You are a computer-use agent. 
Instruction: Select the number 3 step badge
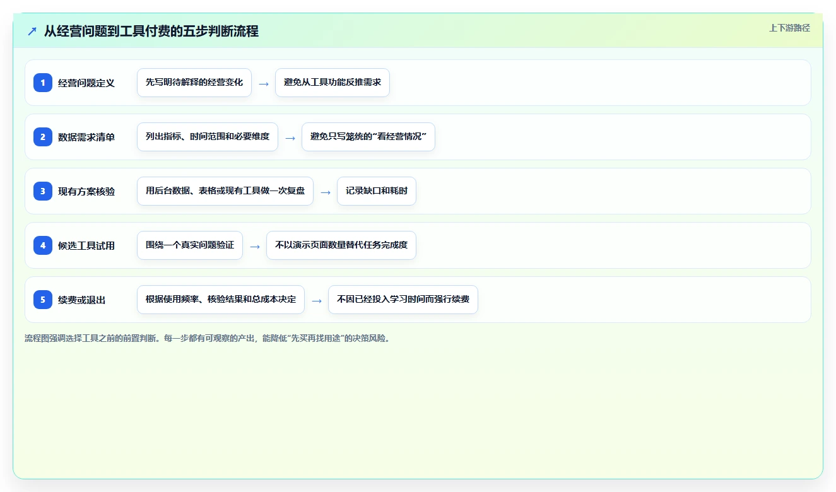[43, 191]
